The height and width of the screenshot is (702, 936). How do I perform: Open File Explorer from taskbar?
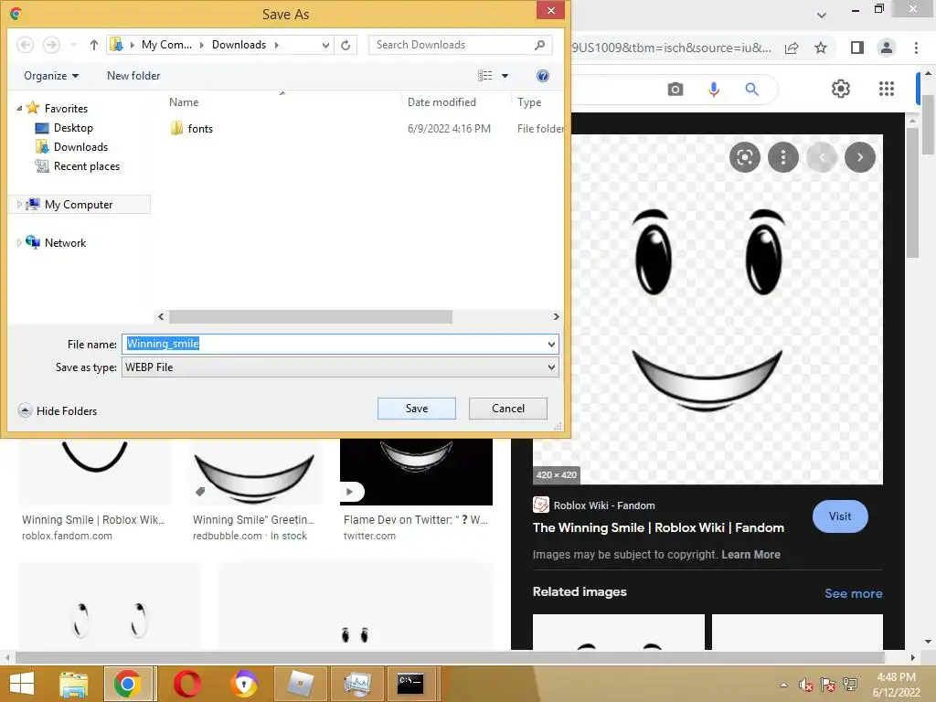73,684
